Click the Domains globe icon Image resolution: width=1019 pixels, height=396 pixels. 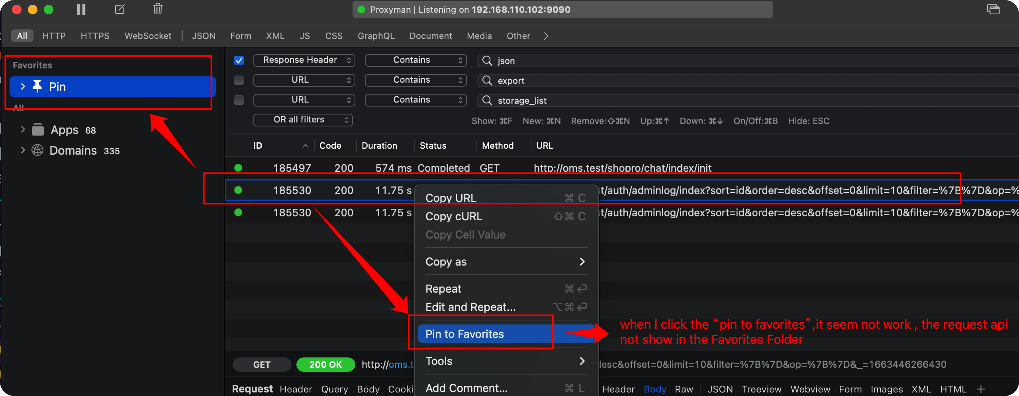[37, 150]
